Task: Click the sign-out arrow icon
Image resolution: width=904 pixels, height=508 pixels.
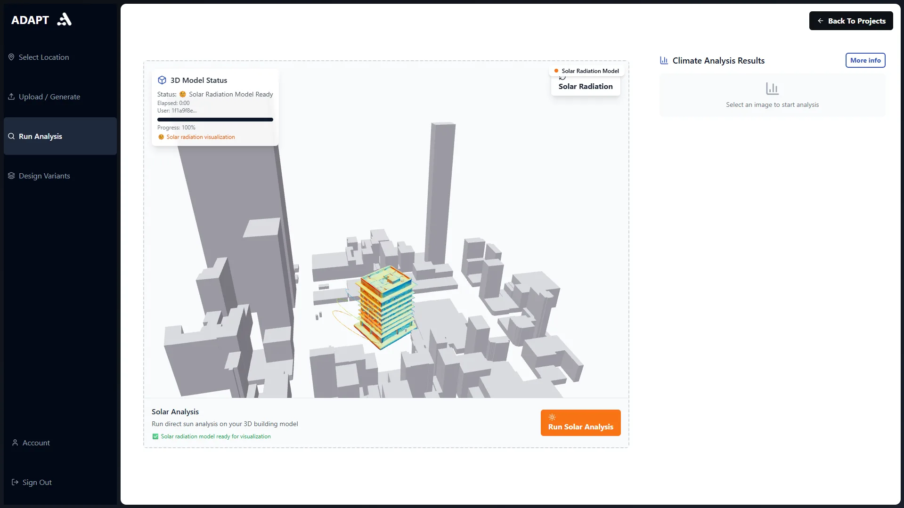Action: click(x=15, y=482)
